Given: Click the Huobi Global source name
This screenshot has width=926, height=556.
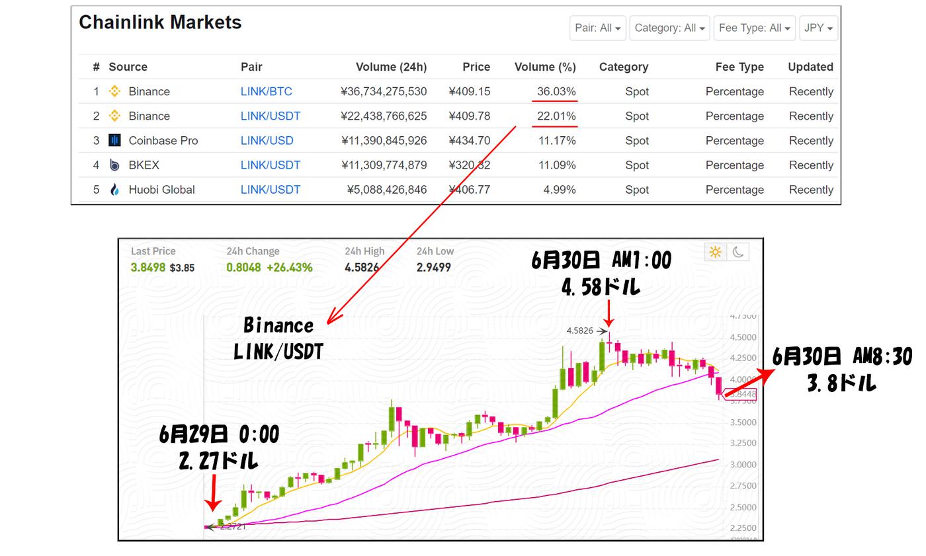Looking at the screenshot, I should click(161, 190).
